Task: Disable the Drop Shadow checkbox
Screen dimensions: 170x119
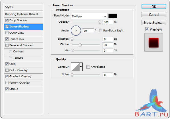Action: [x=7, y=20]
